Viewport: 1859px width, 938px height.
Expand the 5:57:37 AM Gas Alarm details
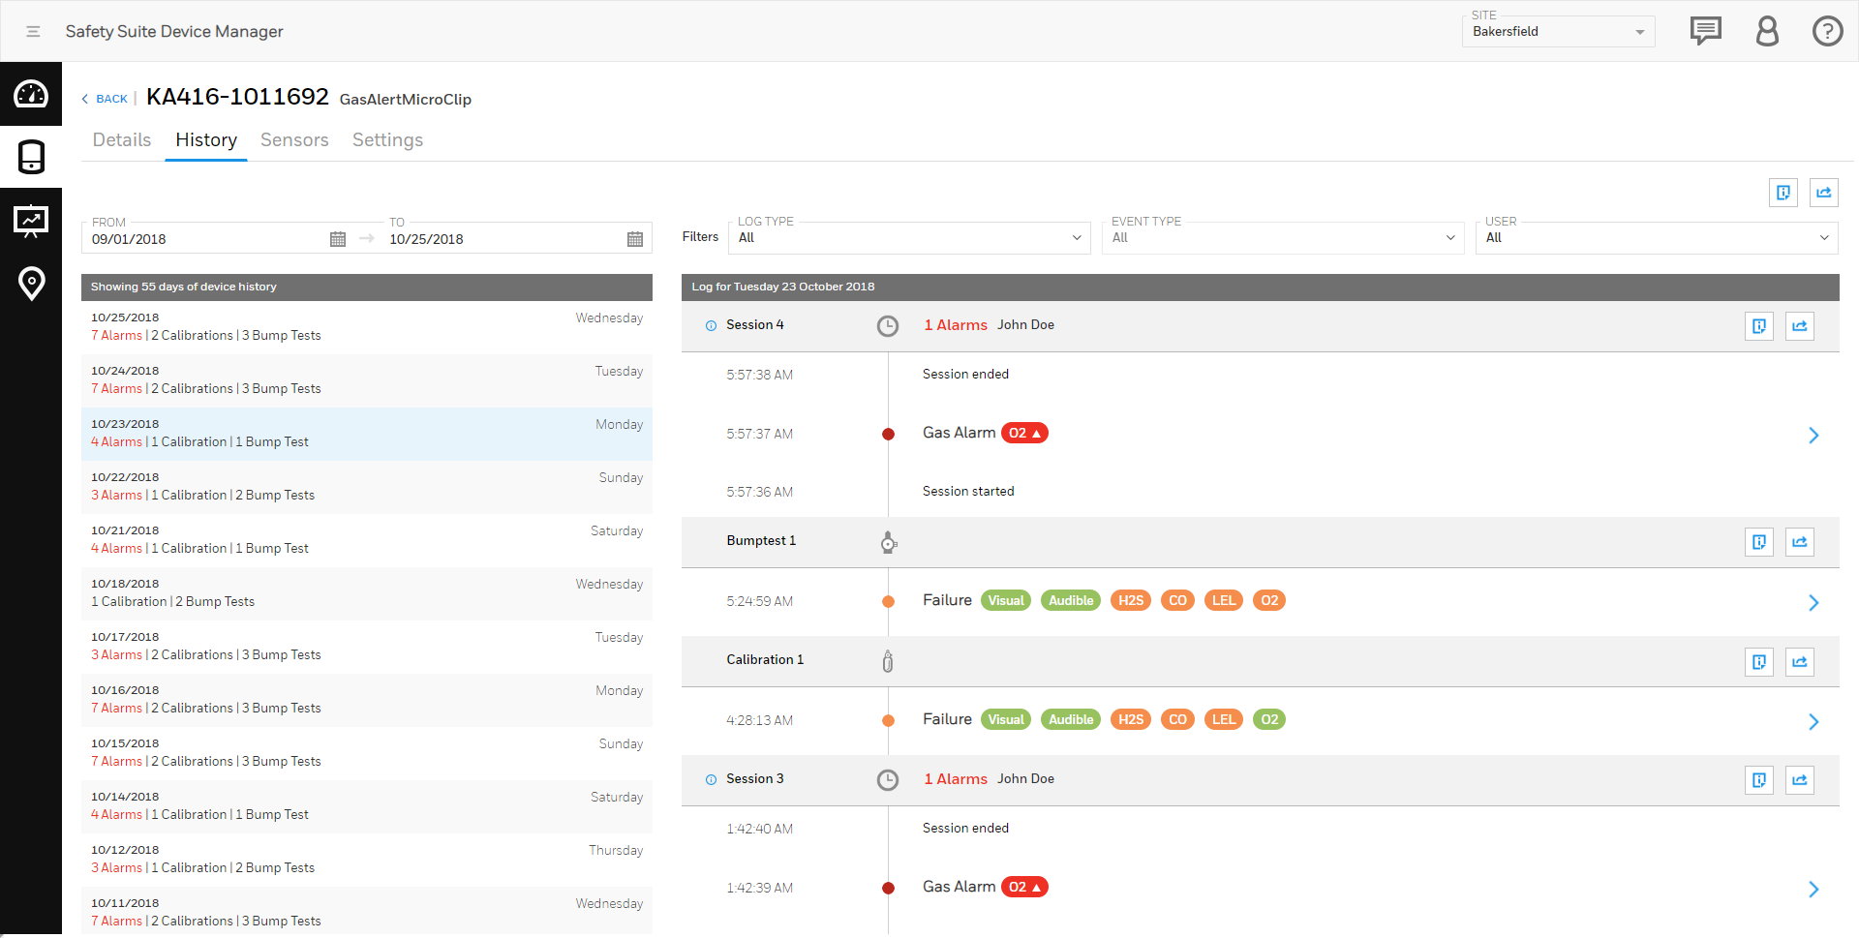(1813, 436)
